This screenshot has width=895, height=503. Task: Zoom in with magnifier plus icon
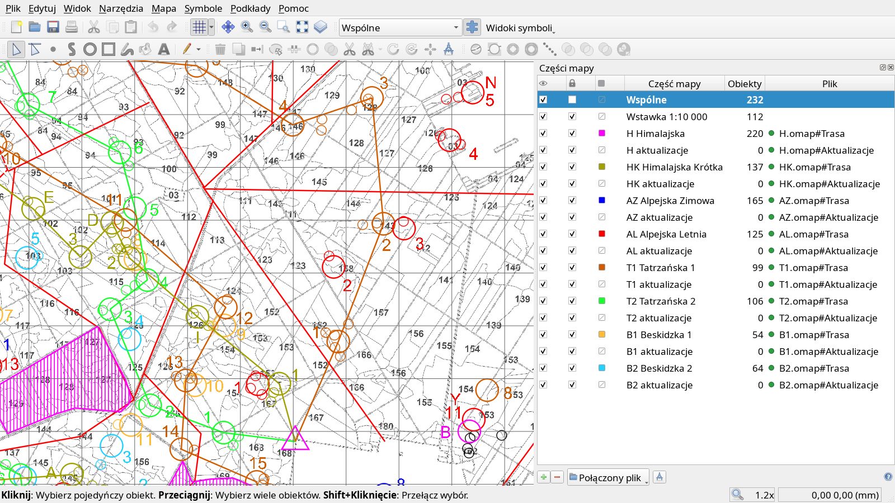247,27
